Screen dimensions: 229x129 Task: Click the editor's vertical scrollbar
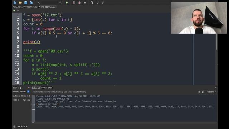(x=216, y=42)
